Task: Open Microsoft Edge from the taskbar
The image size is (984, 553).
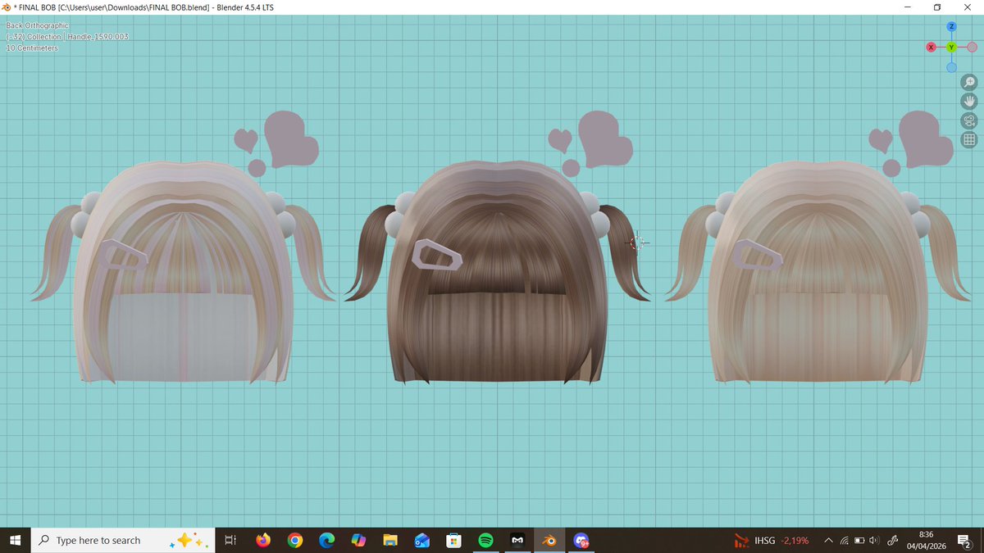Action: (327, 540)
